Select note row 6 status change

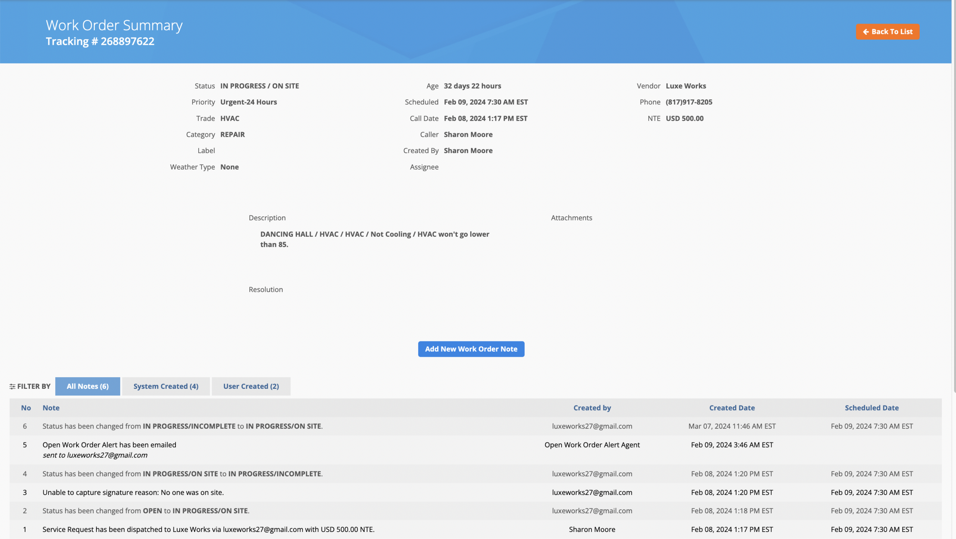point(182,426)
